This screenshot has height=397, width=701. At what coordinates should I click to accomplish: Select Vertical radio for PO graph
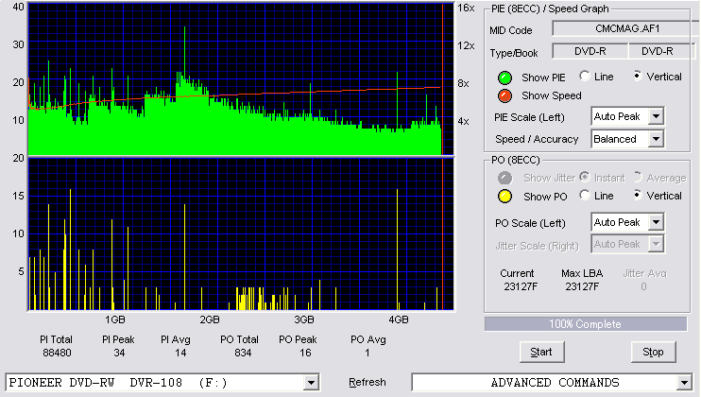[638, 196]
